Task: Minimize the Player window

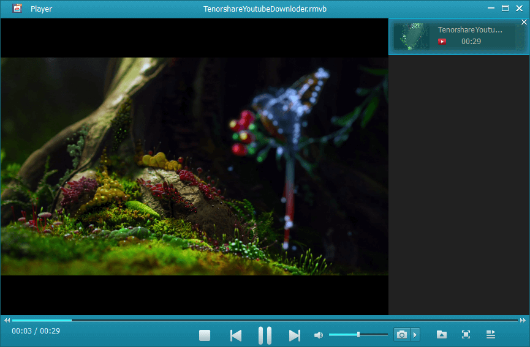Action: [491, 8]
